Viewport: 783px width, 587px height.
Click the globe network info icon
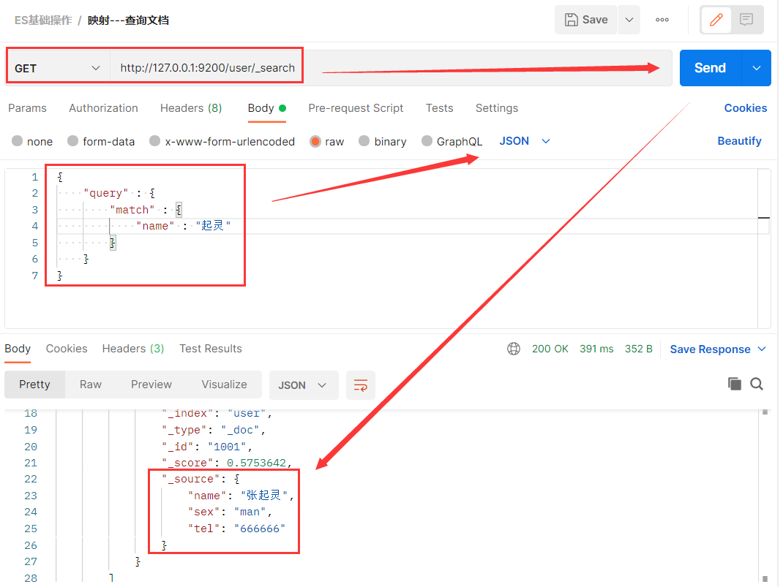tap(514, 349)
